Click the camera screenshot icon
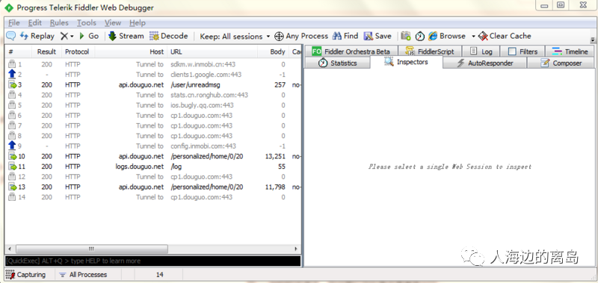 (x=406, y=36)
